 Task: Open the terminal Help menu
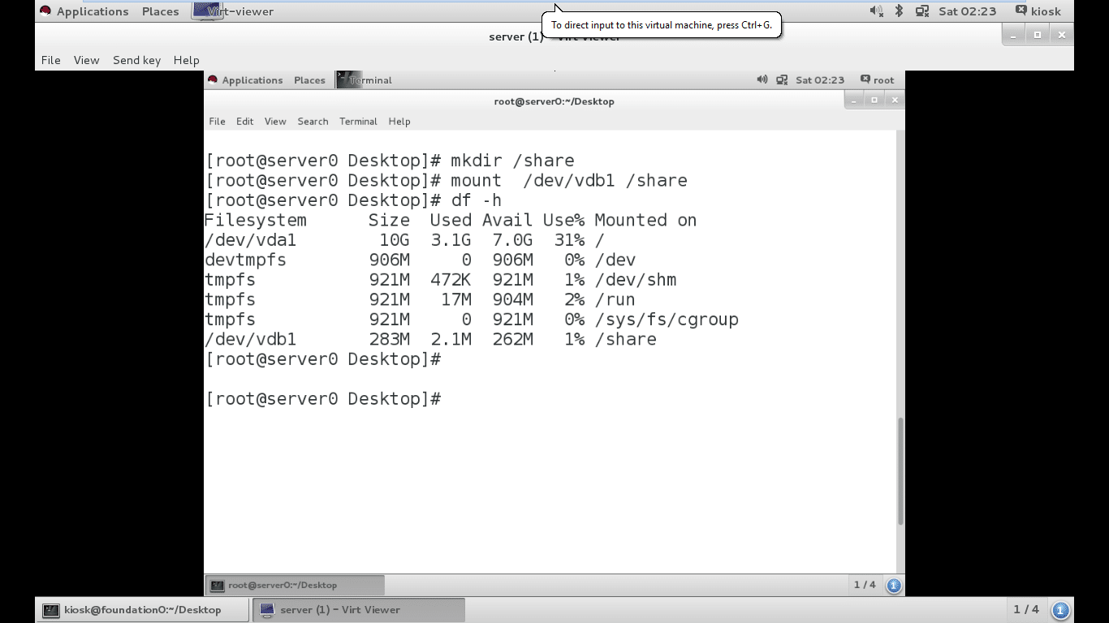click(x=399, y=122)
